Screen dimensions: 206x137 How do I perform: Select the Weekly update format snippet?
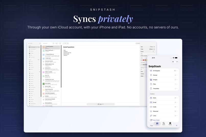[51, 65]
